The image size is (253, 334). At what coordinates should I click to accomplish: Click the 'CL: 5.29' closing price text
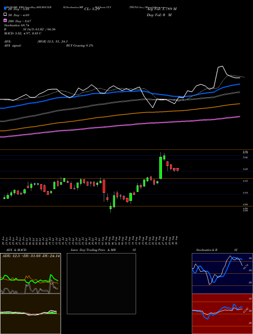click(x=92, y=9)
